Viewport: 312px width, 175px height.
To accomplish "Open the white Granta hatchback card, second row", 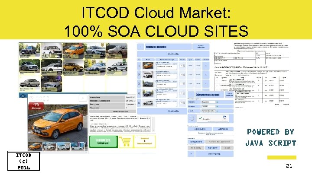I will tap(51, 67).
